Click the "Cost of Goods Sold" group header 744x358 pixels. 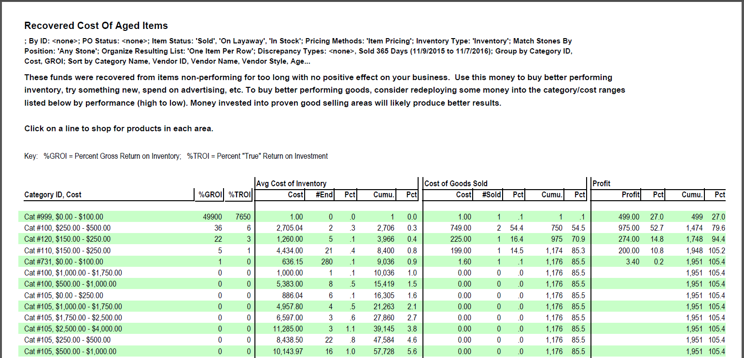pos(456,183)
